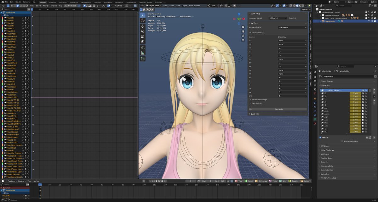The width and height of the screenshot is (378, 202).
Task: Expand Bake Settings section
Action: [x=257, y=103]
